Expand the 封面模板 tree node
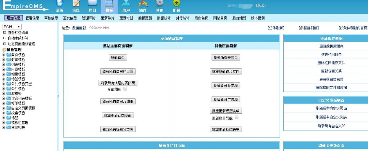The height and width of the screenshot is (151, 368). click(x=4, y=60)
